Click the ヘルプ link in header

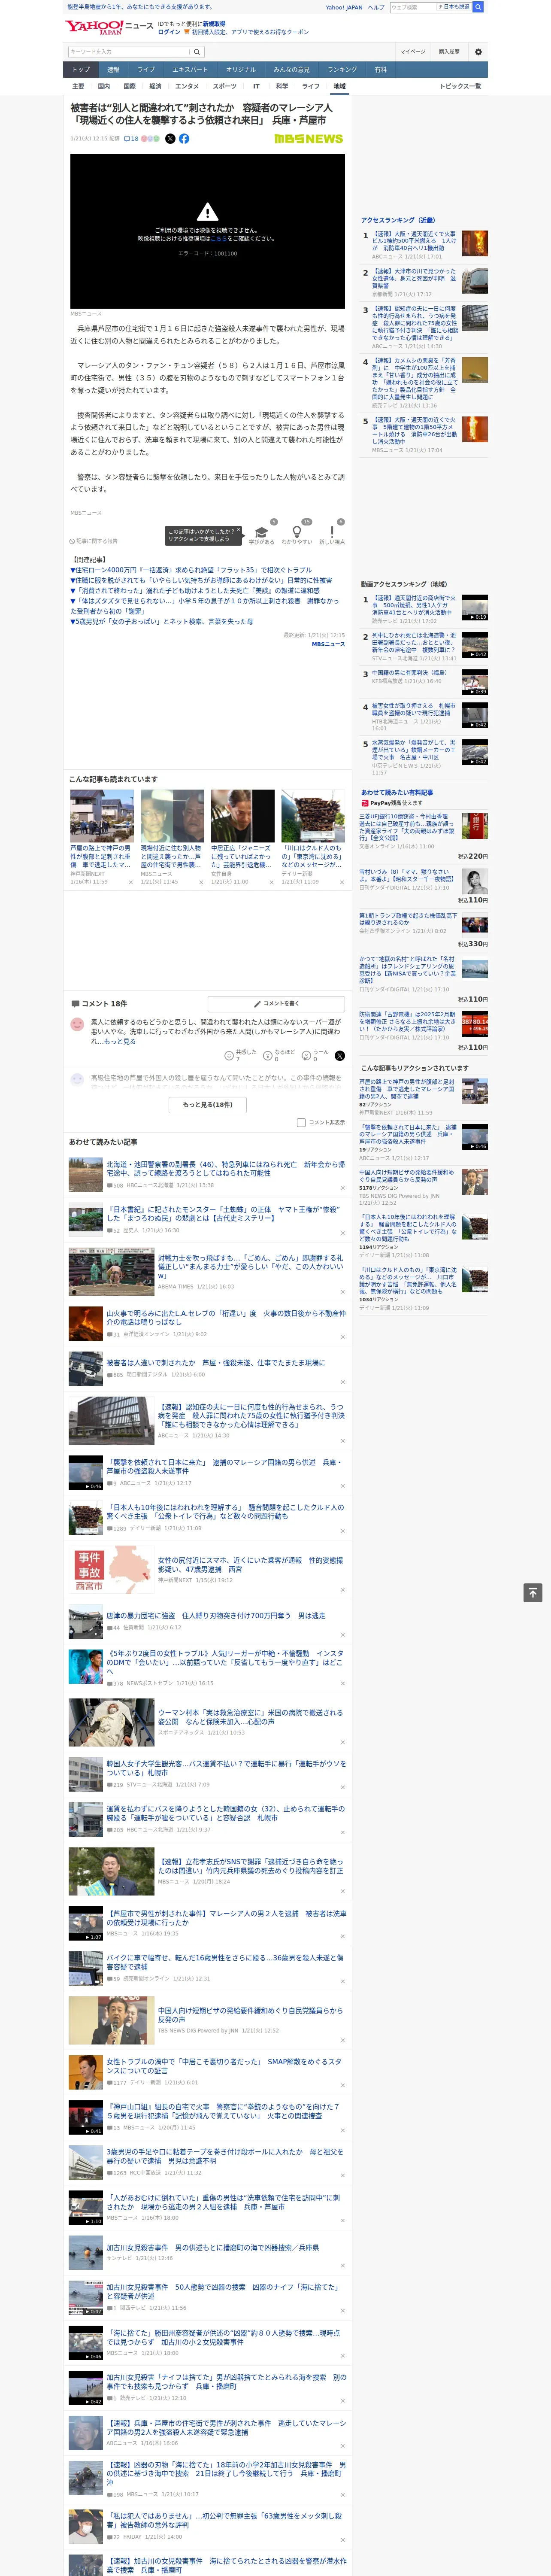(376, 7)
